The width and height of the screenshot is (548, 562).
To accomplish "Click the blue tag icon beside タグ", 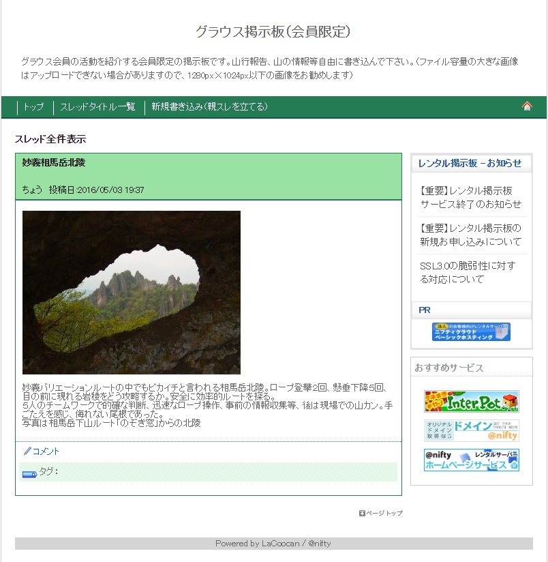I will click(29, 474).
